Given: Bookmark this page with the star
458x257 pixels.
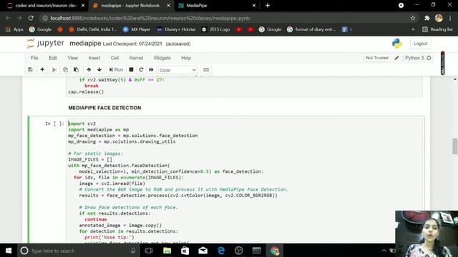Looking at the screenshot, I should point(413,18).
